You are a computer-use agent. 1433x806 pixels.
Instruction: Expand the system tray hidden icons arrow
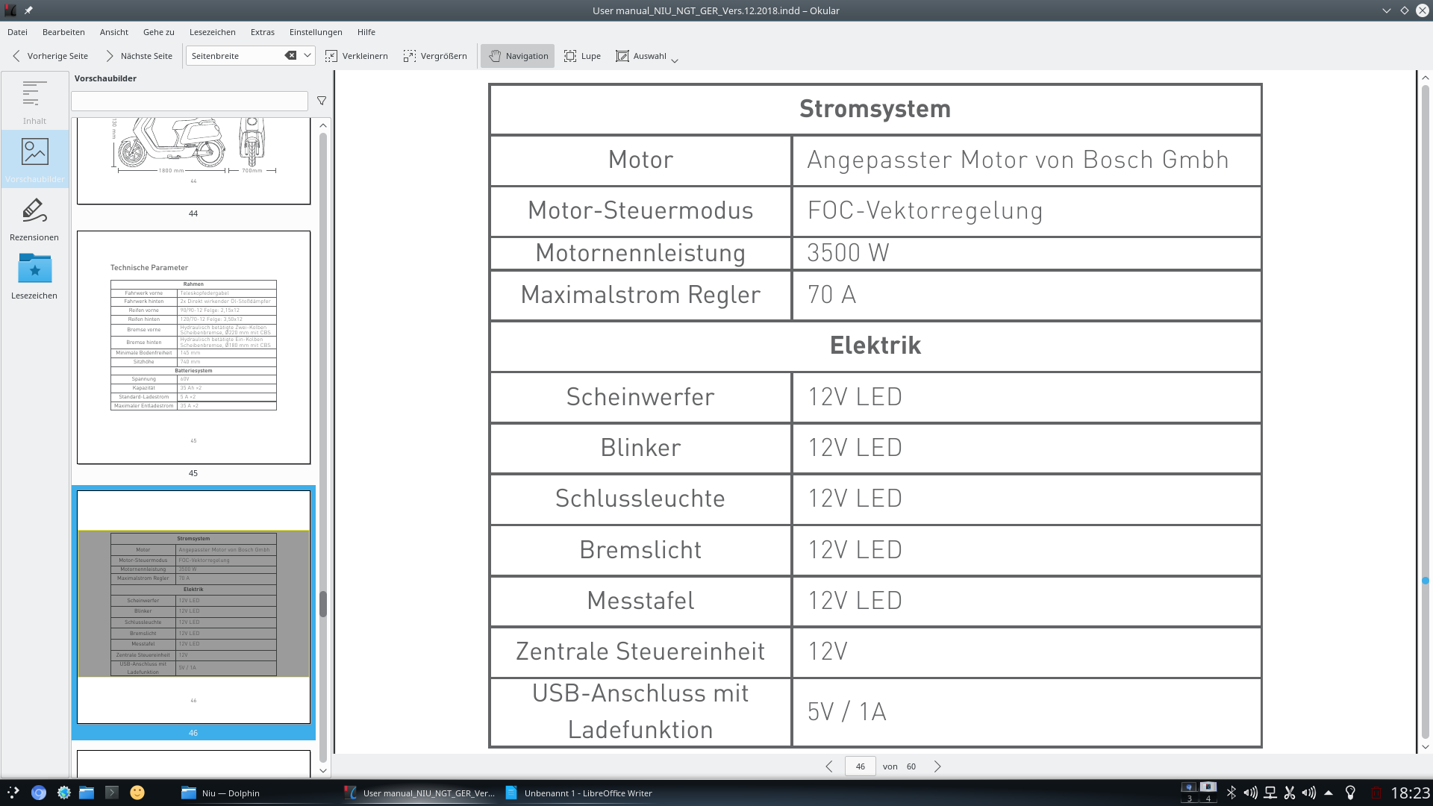[1329, 793]
